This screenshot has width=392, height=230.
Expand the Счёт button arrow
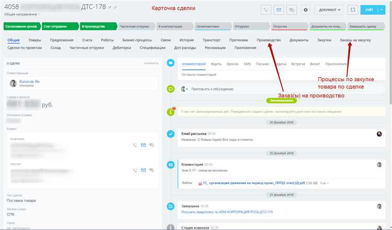(x=382, y=10)
